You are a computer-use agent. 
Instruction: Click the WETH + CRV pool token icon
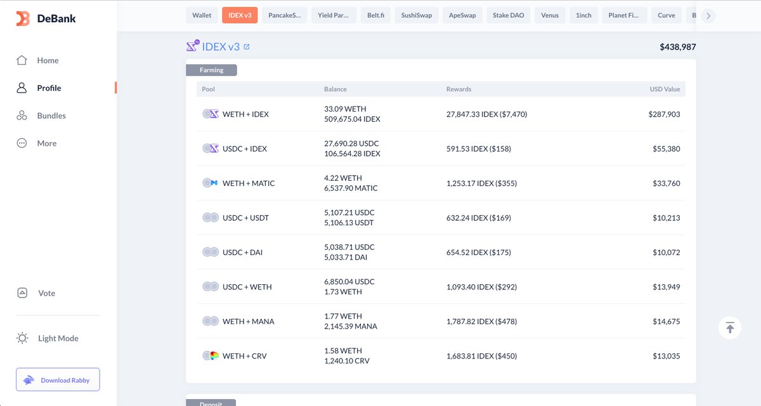211,356
